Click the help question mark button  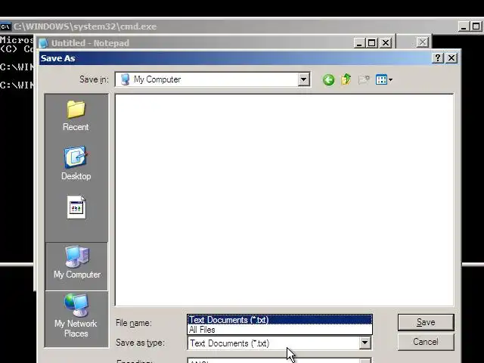point(437,57)
